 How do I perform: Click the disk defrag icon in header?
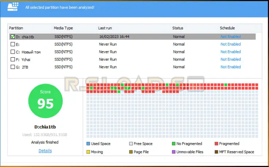coord(13,7)
